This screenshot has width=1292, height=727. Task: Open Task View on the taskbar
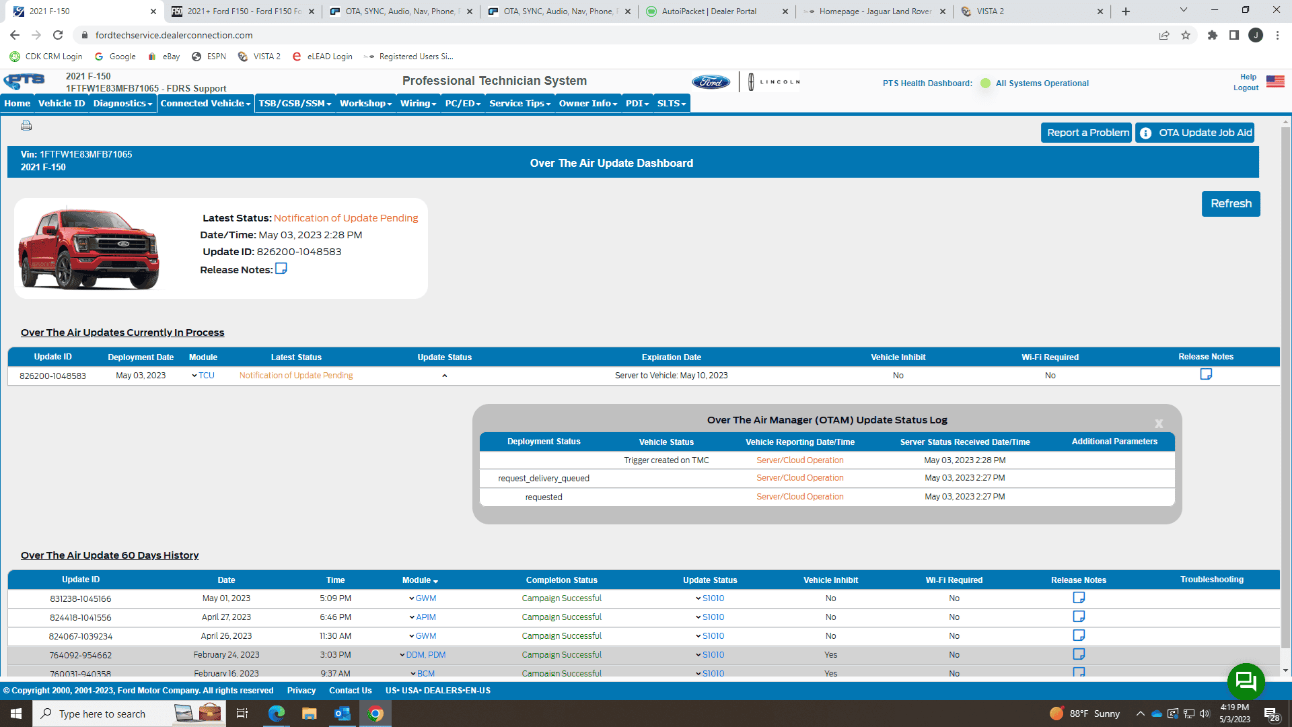pyautogui.click(x=242, y=714)
